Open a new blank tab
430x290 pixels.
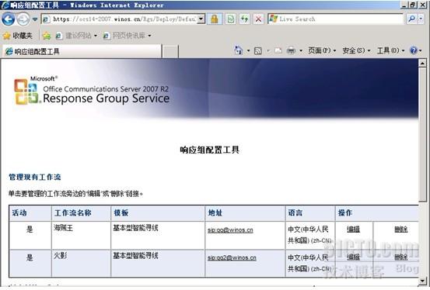click(170, 51)
